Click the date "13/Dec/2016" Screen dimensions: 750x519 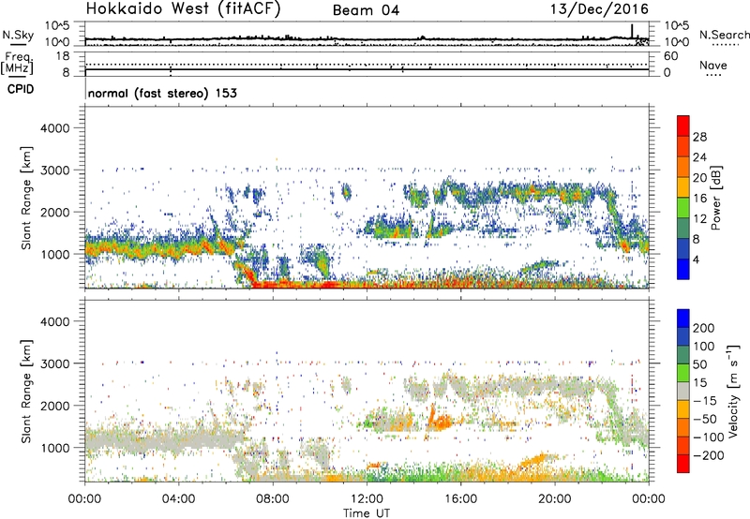599,9
